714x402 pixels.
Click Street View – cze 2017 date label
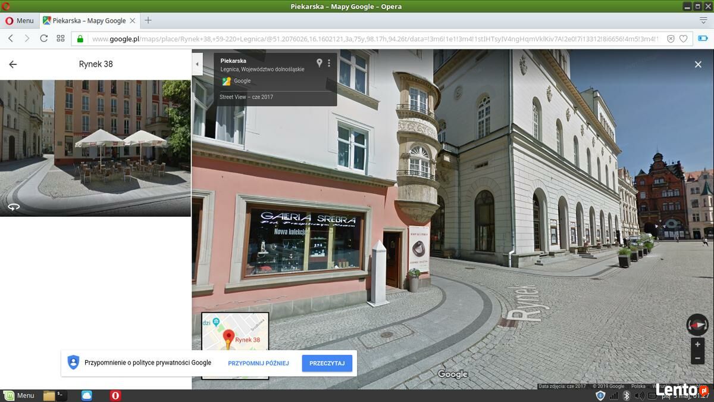[246, 97]
